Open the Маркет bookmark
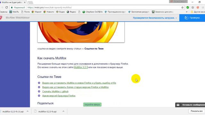Image resolution: width=205 pixels, height=115 pixels. pos(37,12)
